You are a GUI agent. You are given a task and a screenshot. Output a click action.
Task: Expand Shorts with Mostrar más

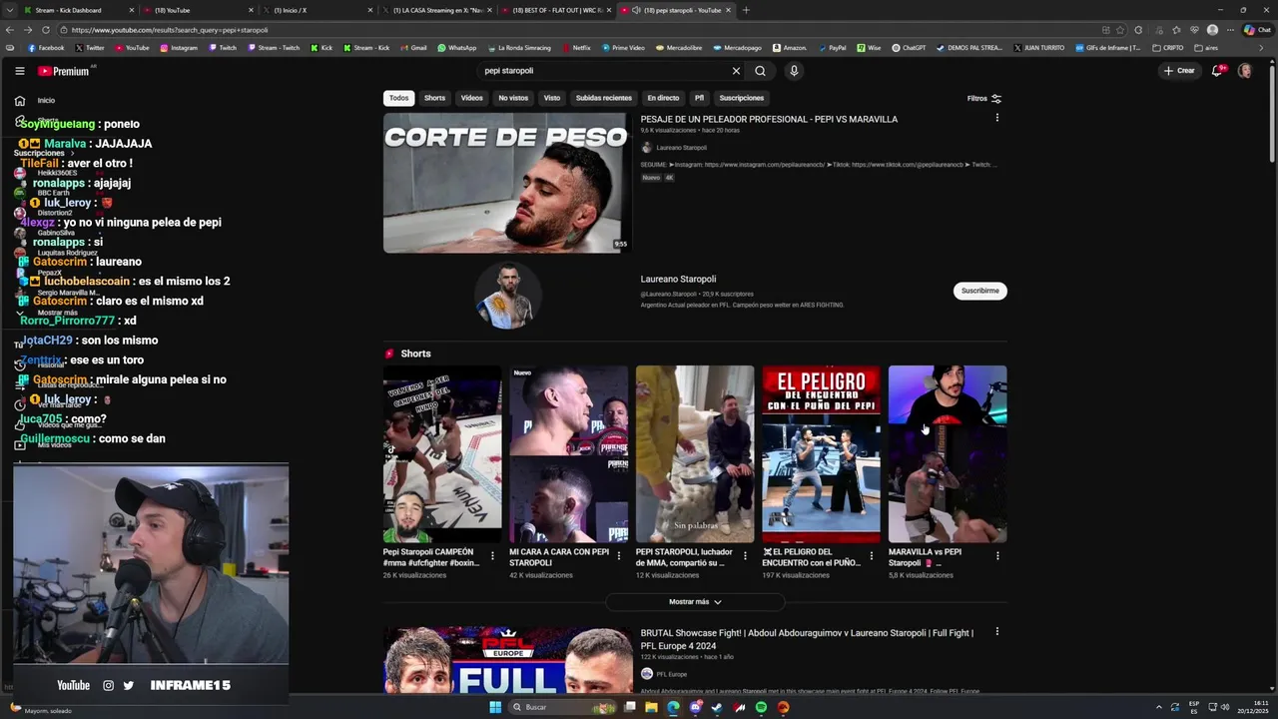(x=695, y=602)
